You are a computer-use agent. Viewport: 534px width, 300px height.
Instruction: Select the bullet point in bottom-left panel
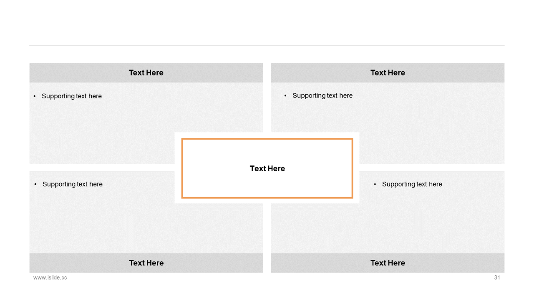click(35, 184)
